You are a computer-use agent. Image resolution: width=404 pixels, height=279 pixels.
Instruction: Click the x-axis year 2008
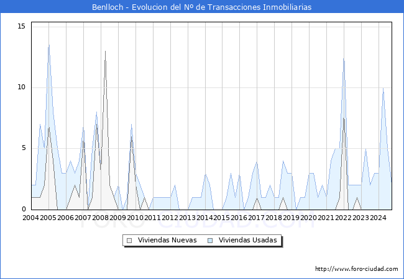coord(100,218)
